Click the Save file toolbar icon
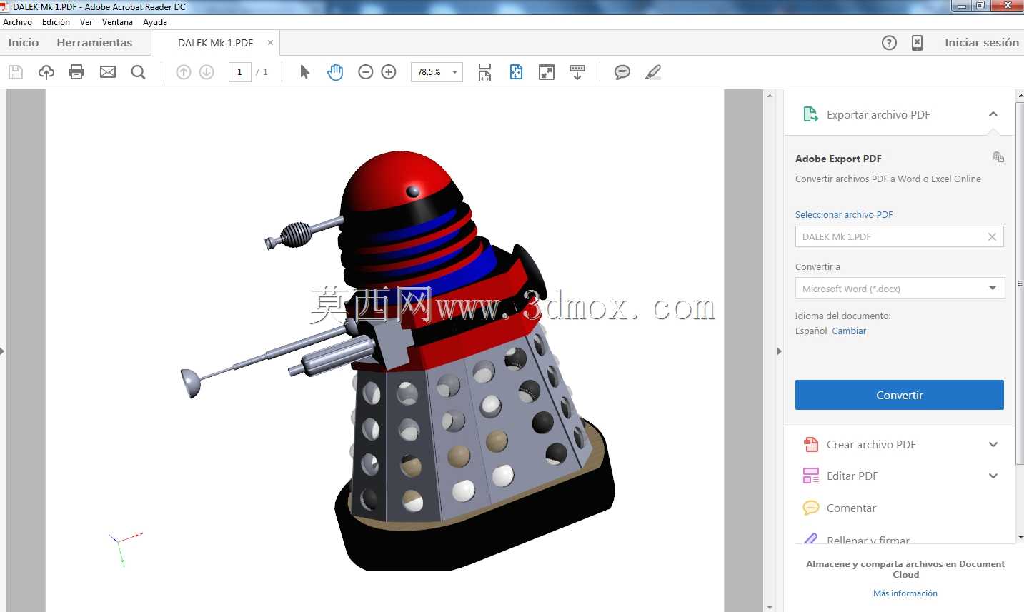The height and width of the screenshot is (612, 1024). pyautogui.click(x=16, y=72)
